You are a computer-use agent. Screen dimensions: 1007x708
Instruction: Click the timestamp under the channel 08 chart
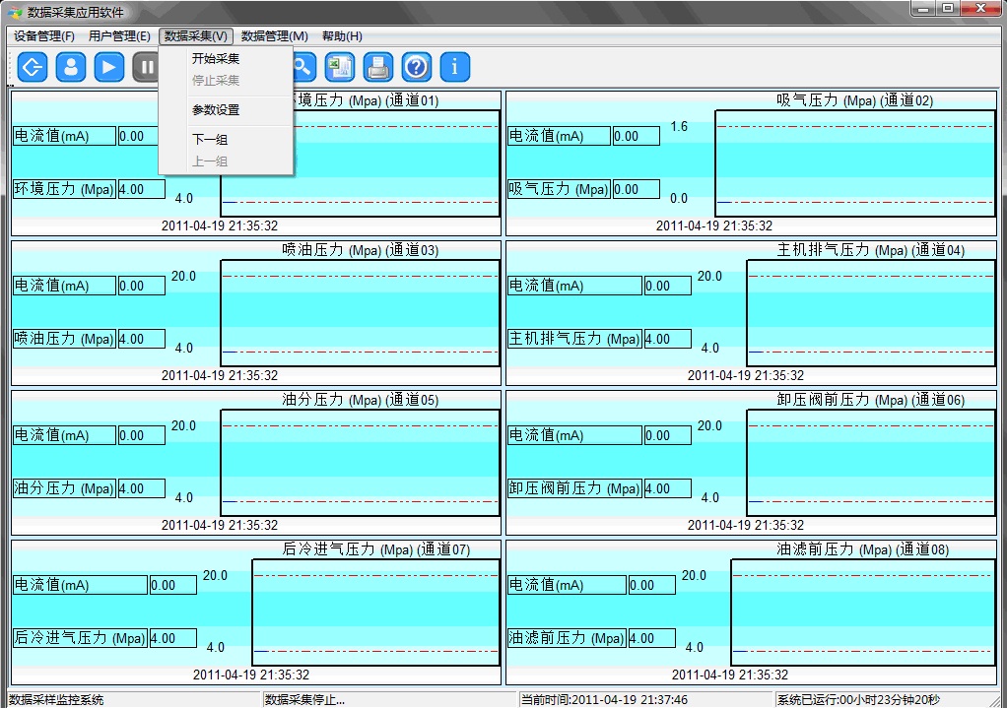coord(729,675)
